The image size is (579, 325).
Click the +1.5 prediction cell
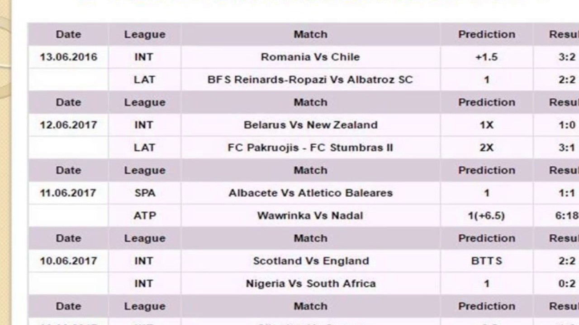click(486, 57)
